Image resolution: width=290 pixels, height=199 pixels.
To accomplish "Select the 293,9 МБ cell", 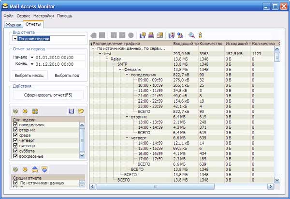I will click(182, 54).
